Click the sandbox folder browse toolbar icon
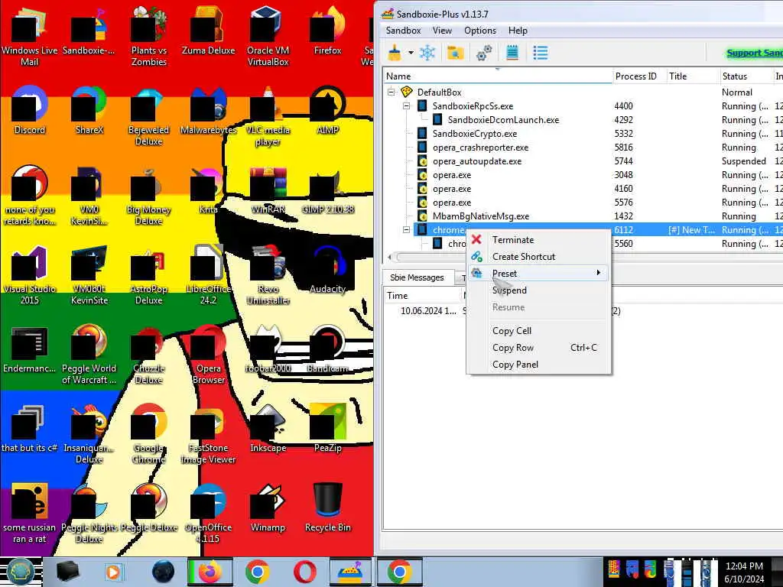Viewport: 783px width, 587px height. 455,53
